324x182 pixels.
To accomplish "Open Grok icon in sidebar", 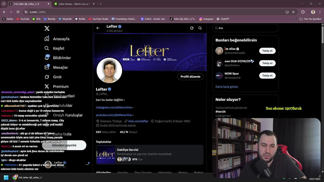I will tap(47, 77).
